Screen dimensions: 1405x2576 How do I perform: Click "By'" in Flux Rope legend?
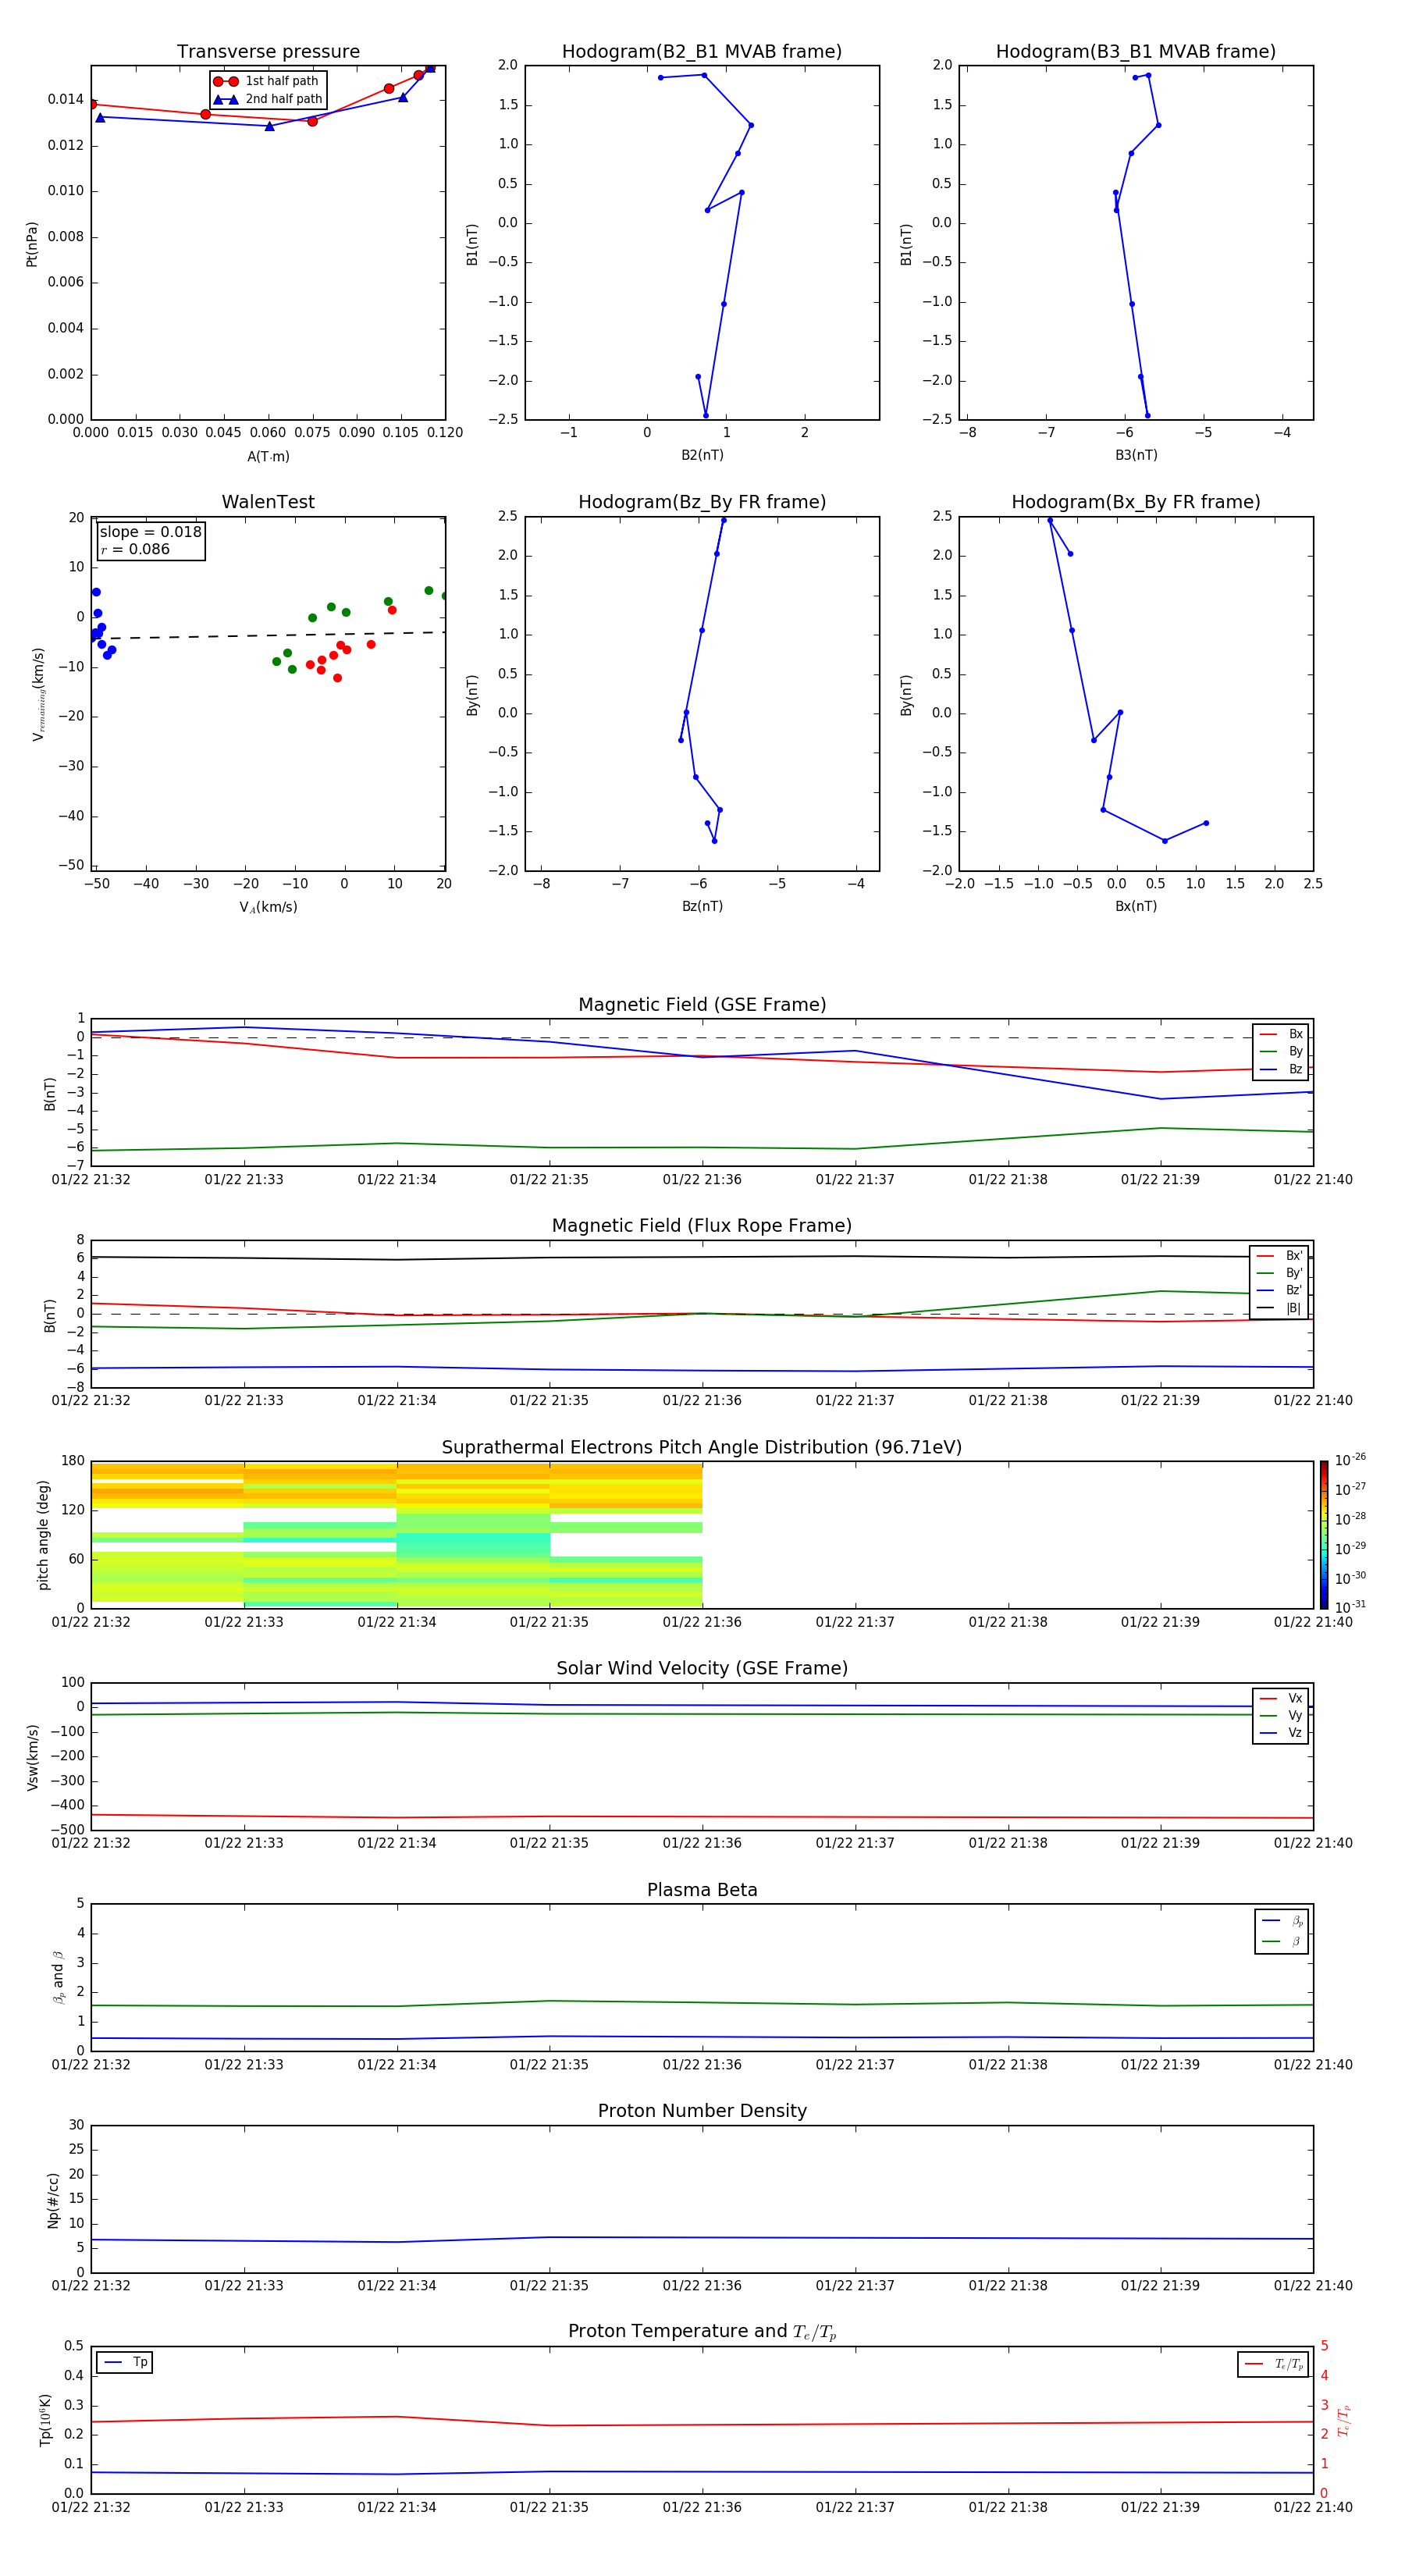click(x=1294, y=1273)
